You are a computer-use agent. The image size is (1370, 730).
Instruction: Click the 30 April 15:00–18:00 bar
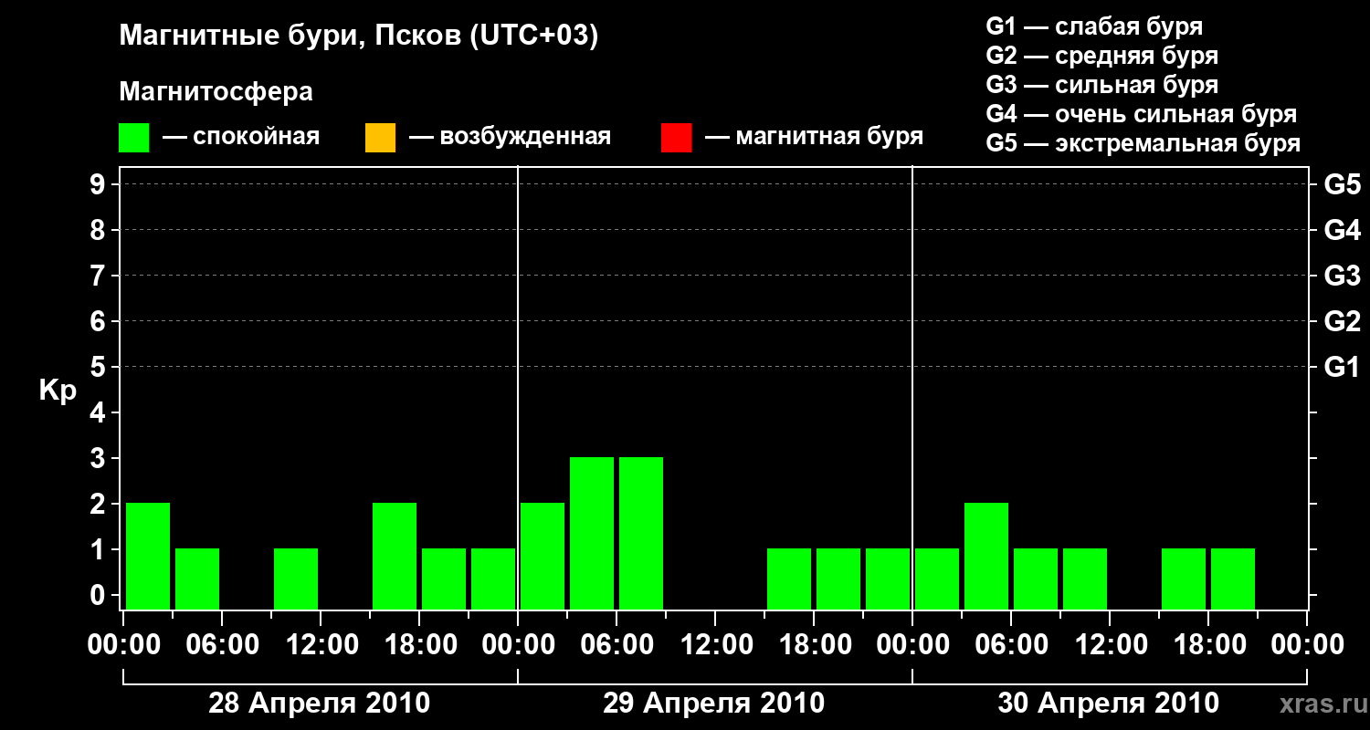tap(1184, 579)
